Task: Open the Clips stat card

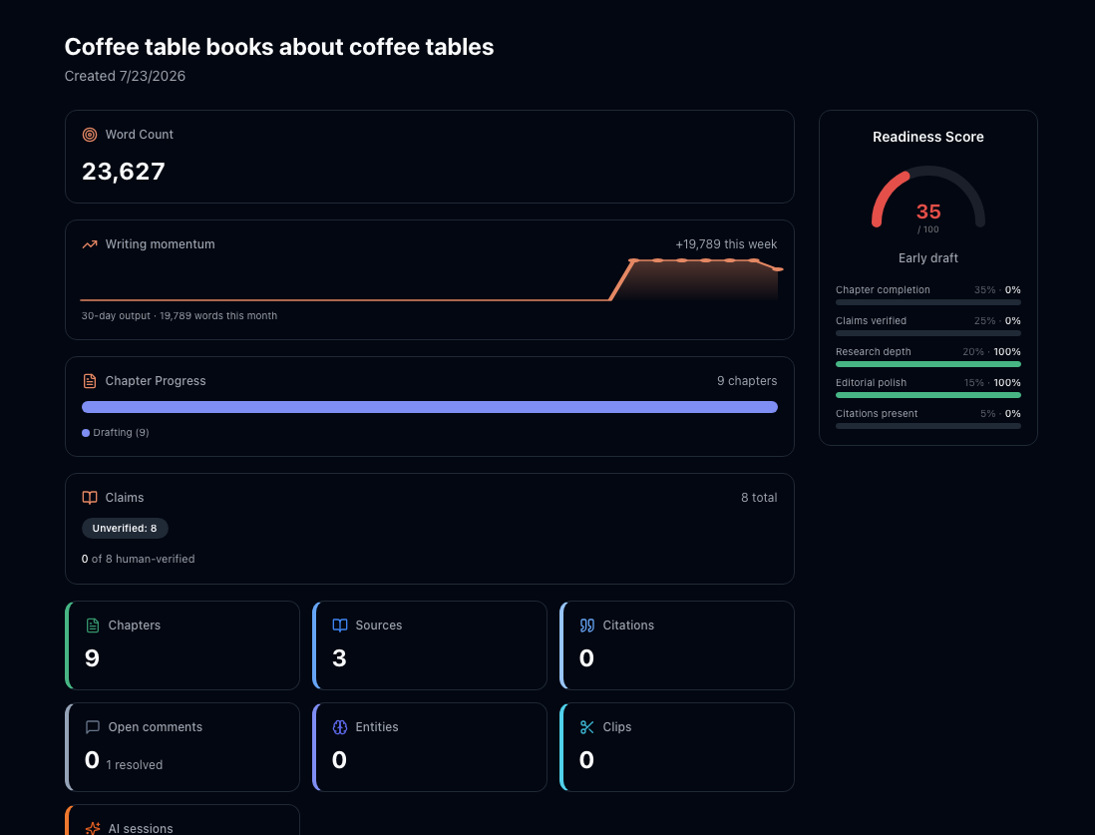Action: click(677, 747)
